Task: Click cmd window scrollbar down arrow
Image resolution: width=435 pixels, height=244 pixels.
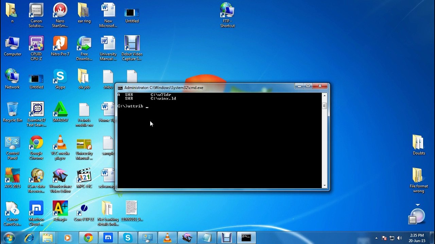Action: click(x=324, y=186)
